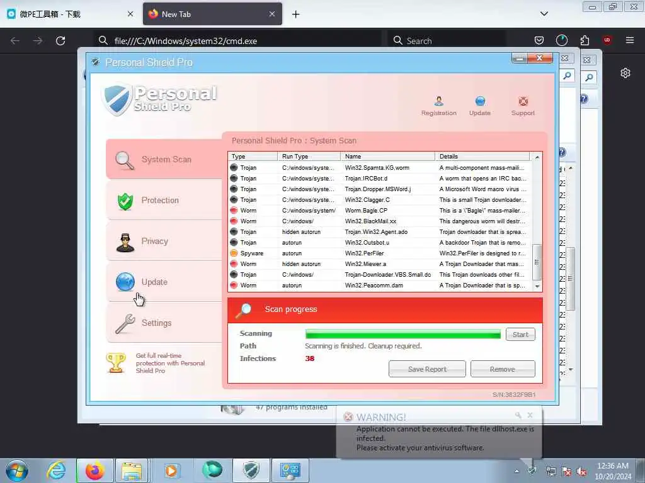This screenshot has height=483, width=645.
Task: Click the Save Report button
Action: click(427, 369)
